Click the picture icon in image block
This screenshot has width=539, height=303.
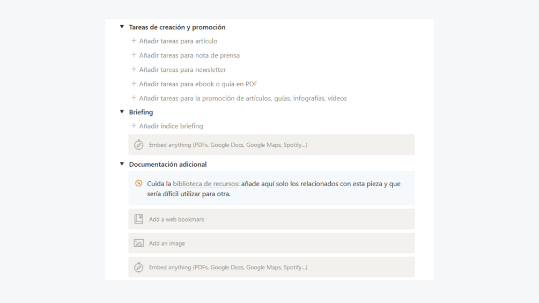click(139, 243)
